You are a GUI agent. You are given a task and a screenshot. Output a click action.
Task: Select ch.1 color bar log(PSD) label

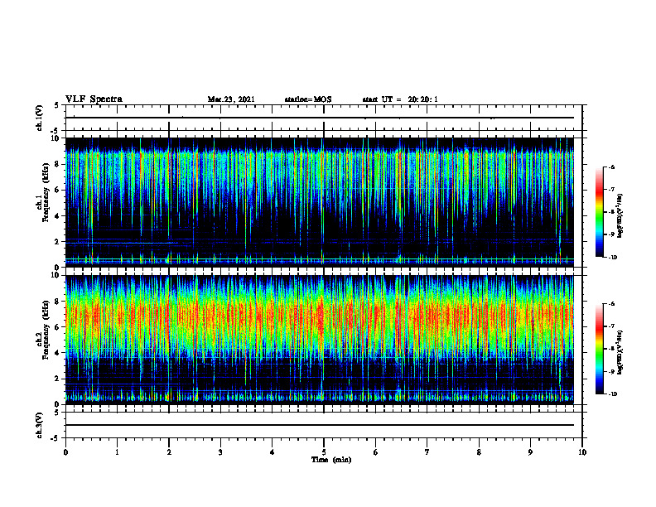pos(621,216)
